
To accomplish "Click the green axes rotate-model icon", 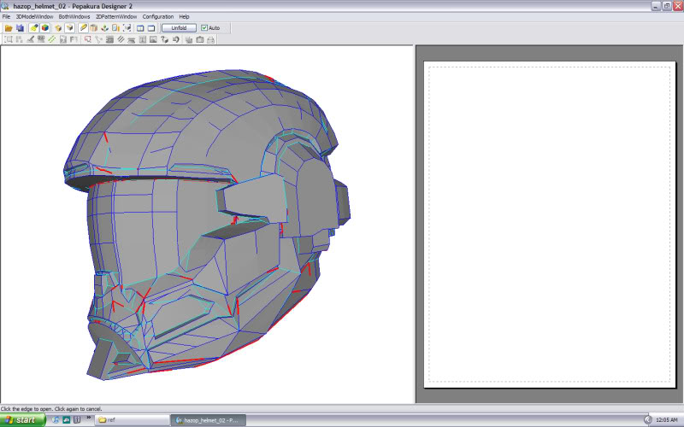I will click(x=104, y=28).
